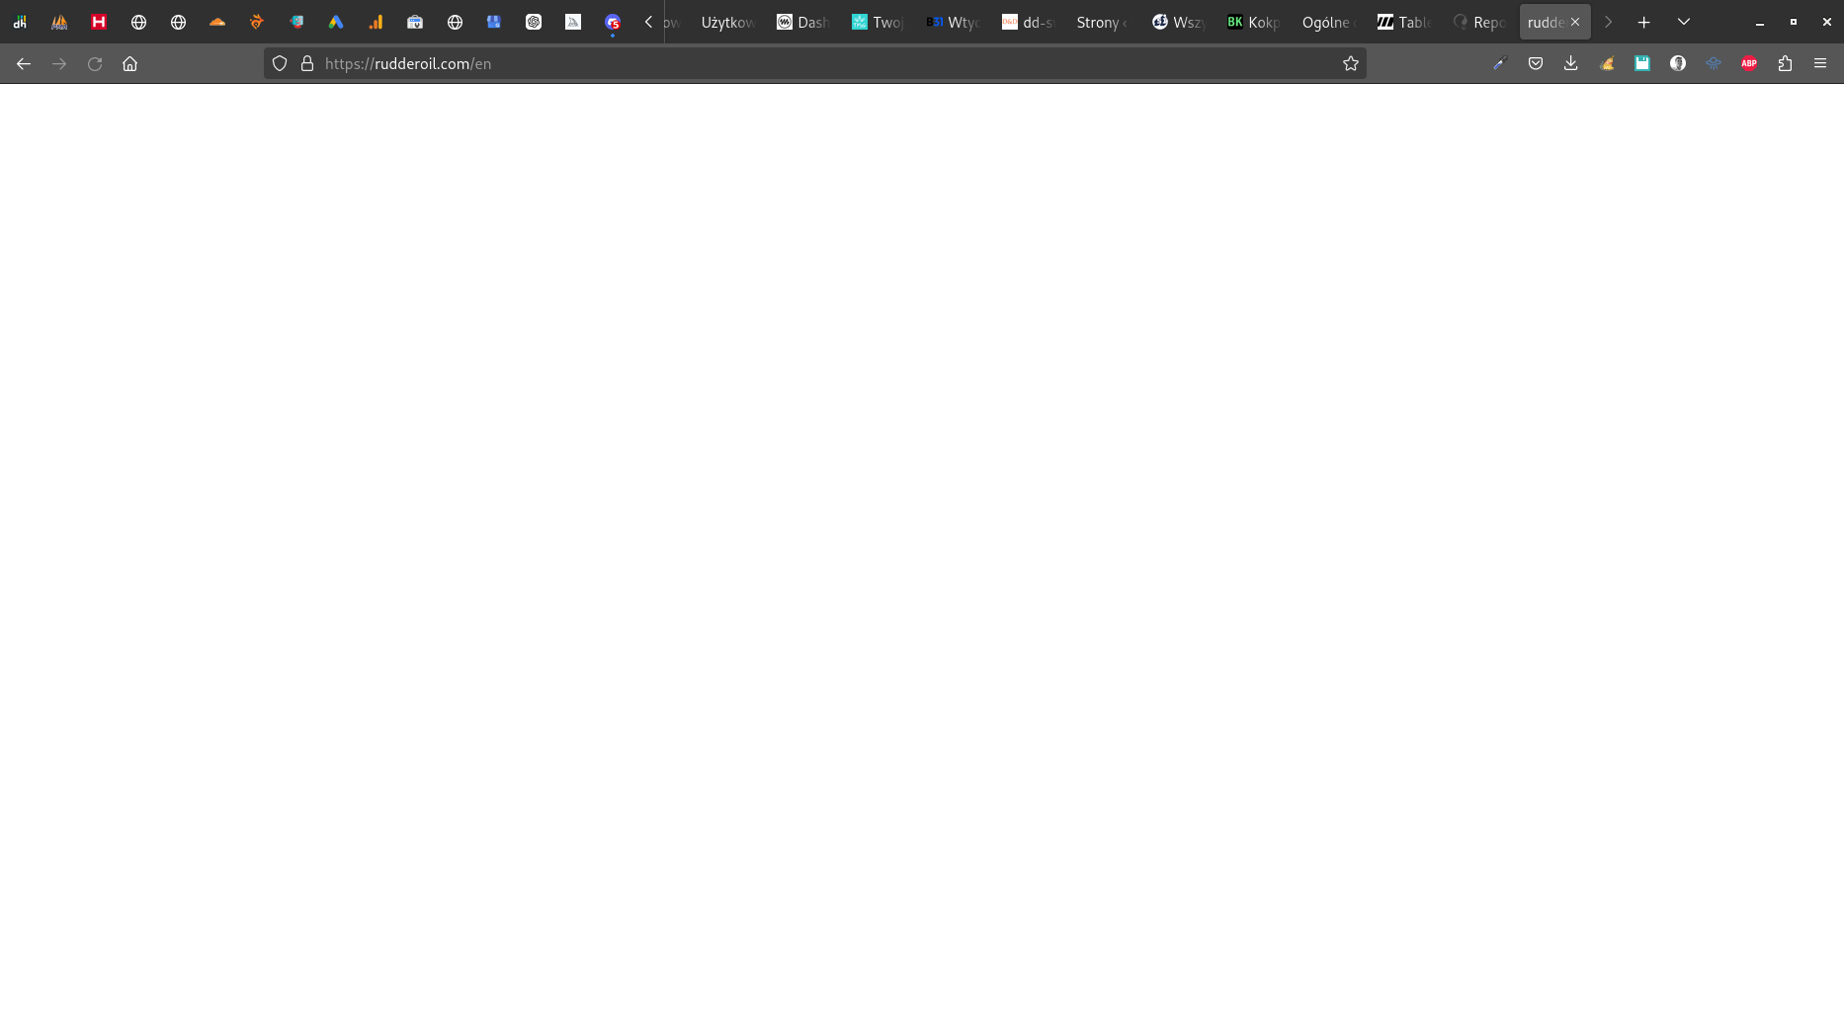Switch to the Strony tab
Image resolution: width=1844 pixels, height=1035 pixels.
[x=1103, y=22]
